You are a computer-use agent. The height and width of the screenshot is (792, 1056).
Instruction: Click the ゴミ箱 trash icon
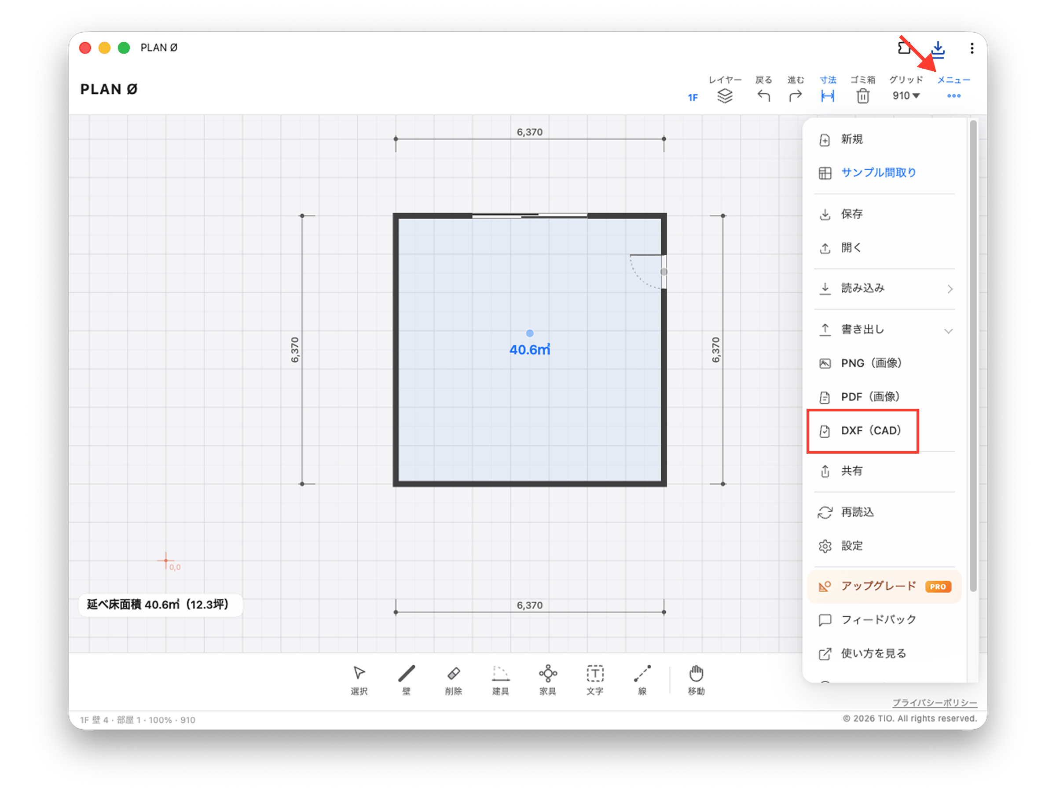point(863,95)
